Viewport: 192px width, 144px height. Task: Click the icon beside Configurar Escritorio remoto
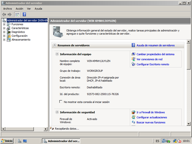133,64
